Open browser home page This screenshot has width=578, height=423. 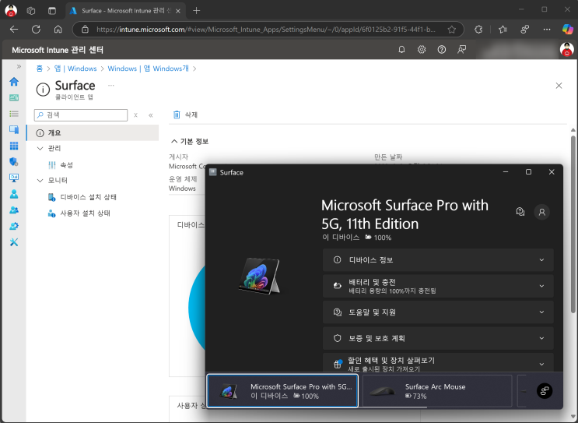click(x=58, y=29)
